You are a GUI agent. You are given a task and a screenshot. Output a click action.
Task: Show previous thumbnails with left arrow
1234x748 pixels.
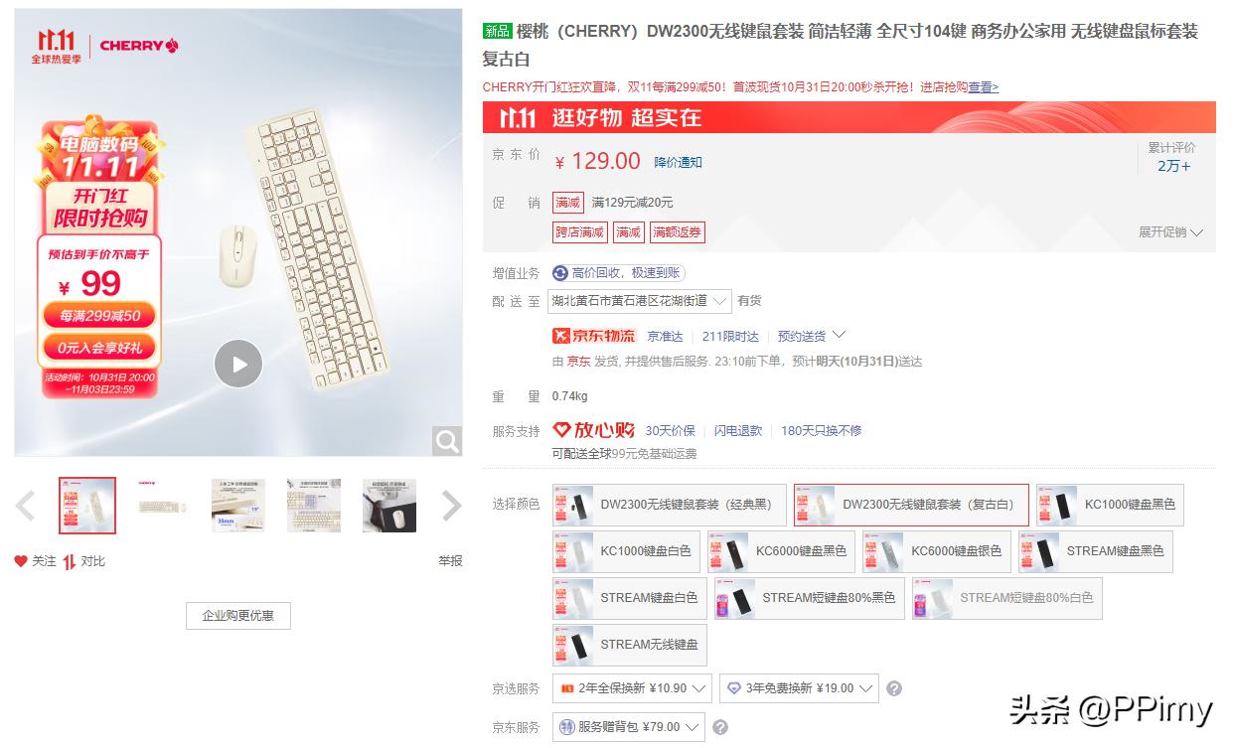[x=25, y=506]
